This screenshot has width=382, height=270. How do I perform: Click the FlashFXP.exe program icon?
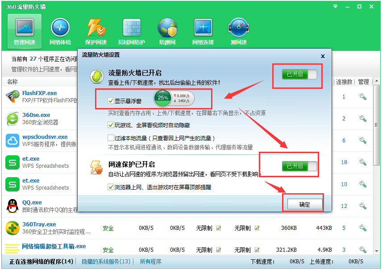(12, 96)
